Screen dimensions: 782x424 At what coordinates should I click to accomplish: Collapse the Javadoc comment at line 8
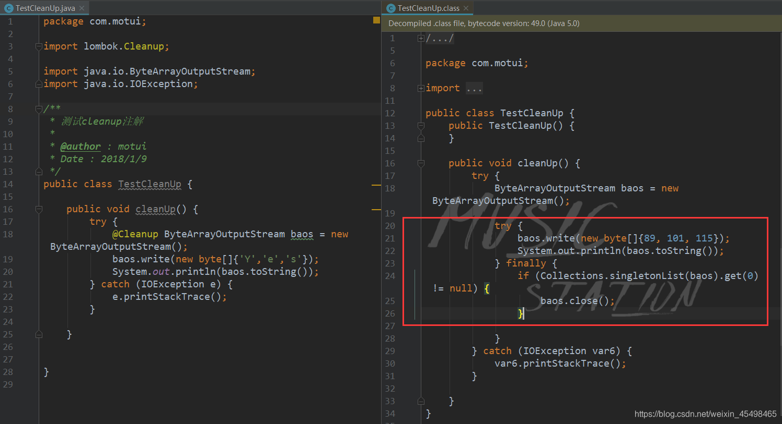pyautogui.click(x=39, y=109)
